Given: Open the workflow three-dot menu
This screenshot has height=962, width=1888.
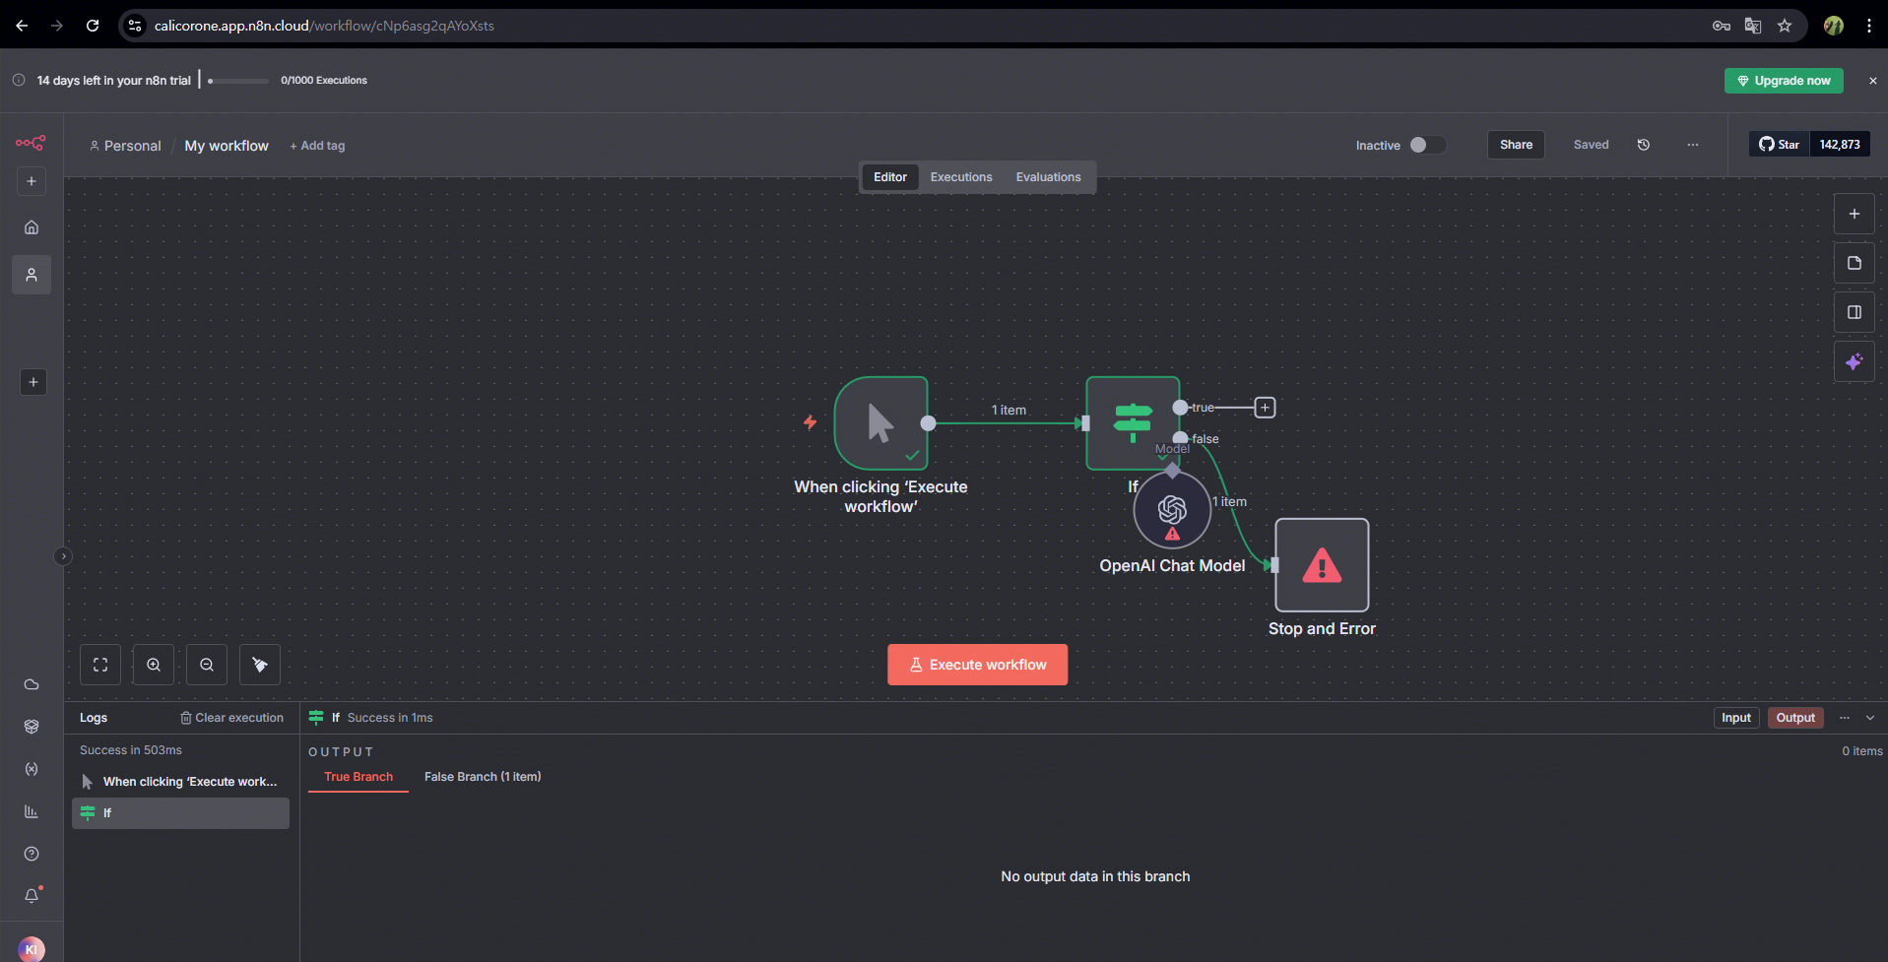Looking at the screenshot, I should [x=1693, y=145].
